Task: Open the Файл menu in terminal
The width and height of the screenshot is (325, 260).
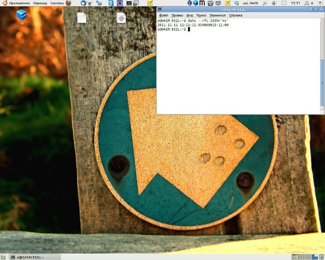Action: [x=163, y=15]
